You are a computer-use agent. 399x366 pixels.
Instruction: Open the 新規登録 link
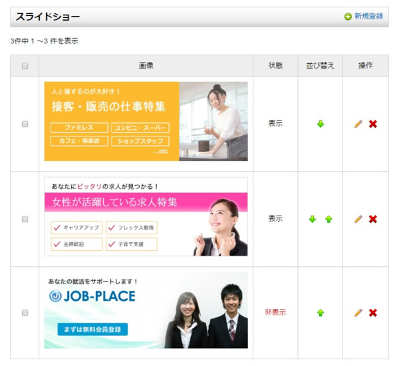click(368, 17)
